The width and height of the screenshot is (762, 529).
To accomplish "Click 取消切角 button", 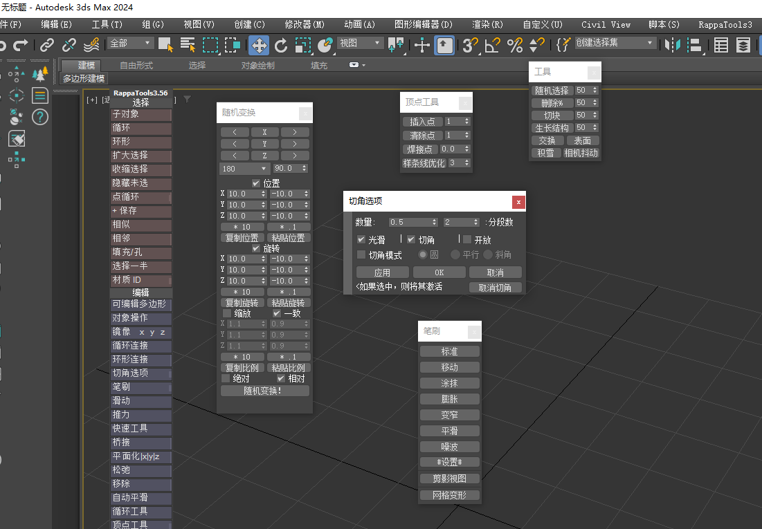I will (x=496, y=288).
